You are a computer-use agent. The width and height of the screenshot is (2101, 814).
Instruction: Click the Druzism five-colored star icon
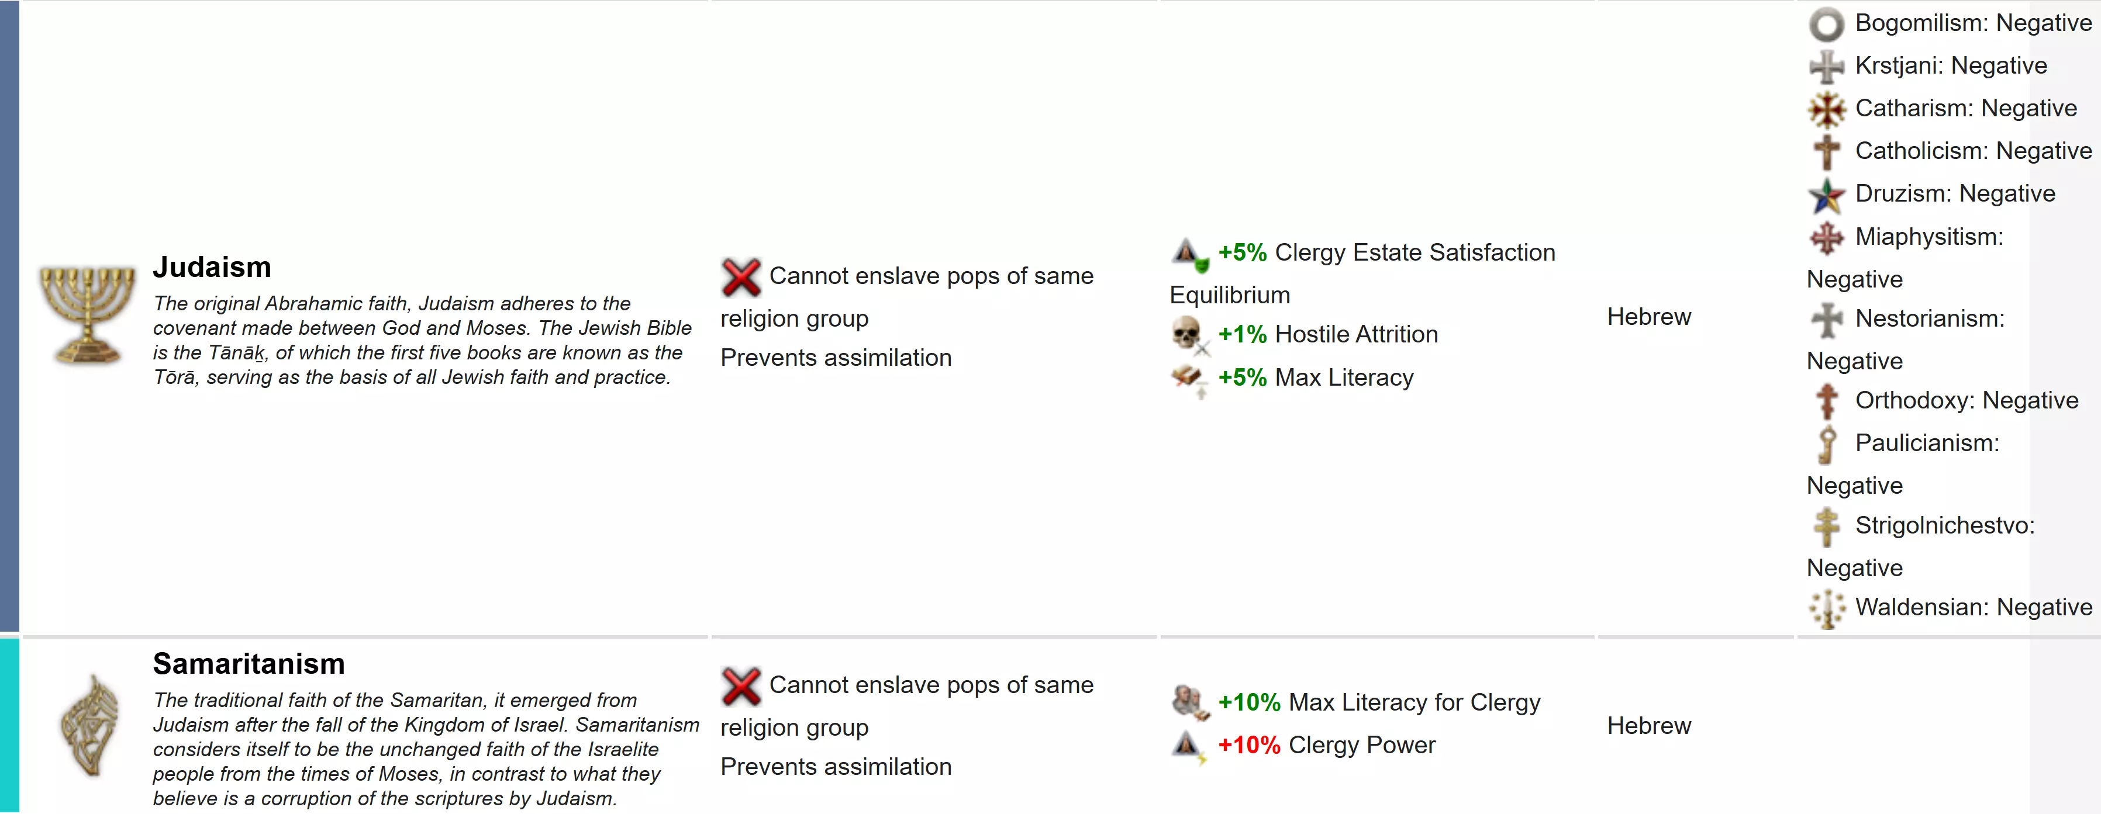point(1826,195)
